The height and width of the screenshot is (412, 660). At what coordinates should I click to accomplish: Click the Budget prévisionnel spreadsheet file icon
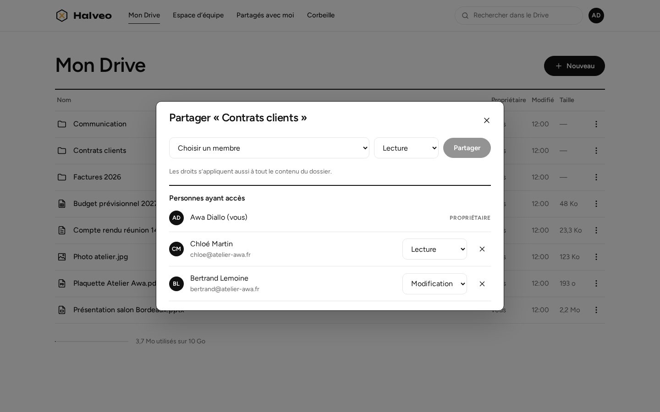(62, 204)
